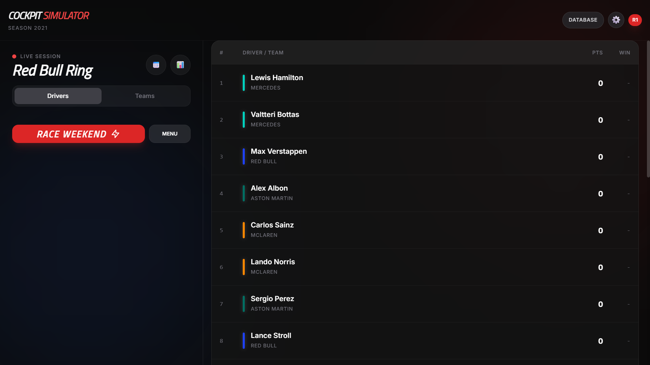Click Lewis Hamilton's points value

[601, 83]
